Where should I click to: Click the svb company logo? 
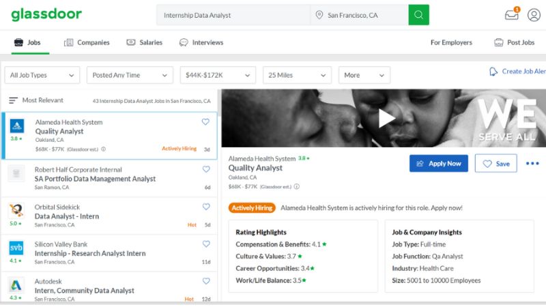[x=16, y=248]
